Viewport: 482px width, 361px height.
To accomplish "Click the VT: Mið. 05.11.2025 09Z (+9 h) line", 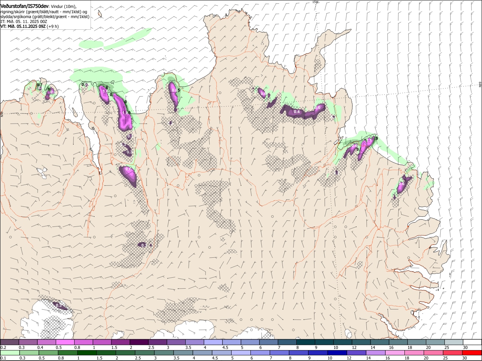I will click(29, 26).
